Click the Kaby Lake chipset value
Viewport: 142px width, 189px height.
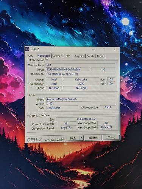tap(81, 79)
